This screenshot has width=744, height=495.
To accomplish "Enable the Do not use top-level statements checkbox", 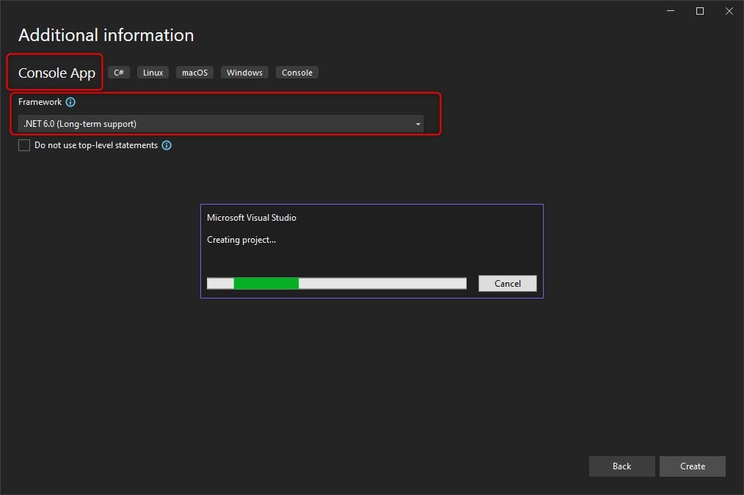I will [x=24, y=145].
